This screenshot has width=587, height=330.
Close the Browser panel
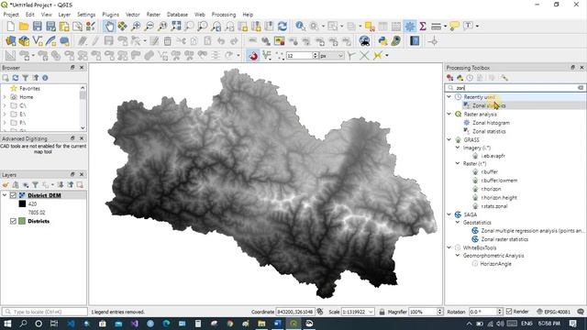pyautogui.click(x=82, y=67)
